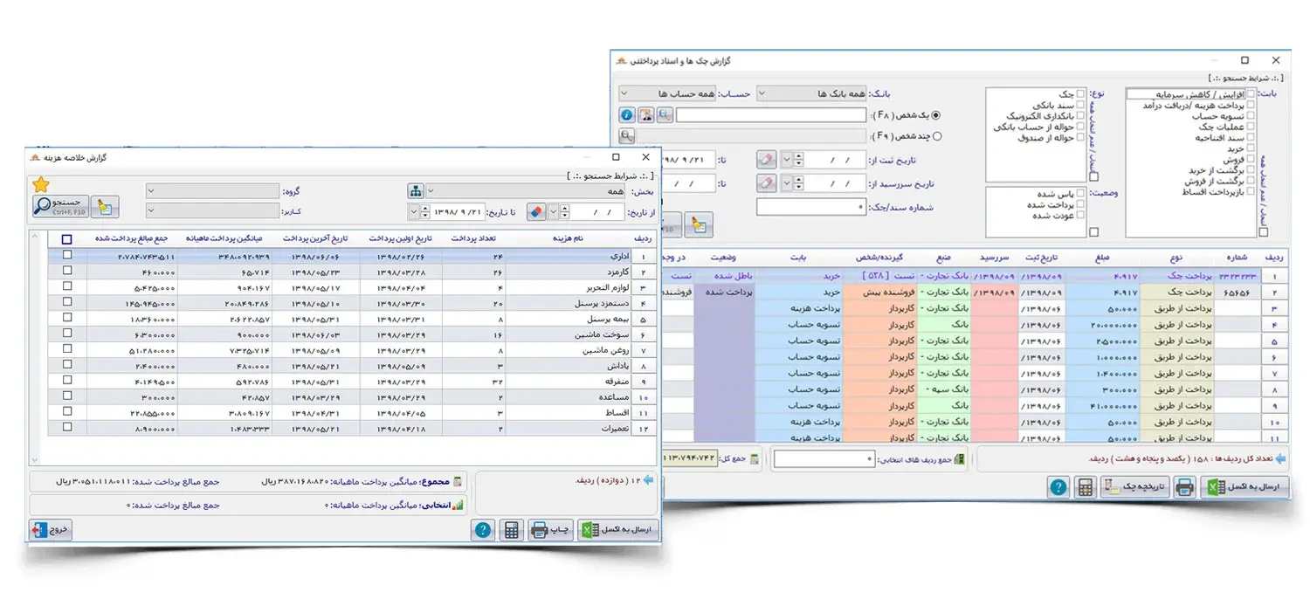Click printer icon in cheque report window
The width and height of the screenshot is (1310, 592).
pos(1183,487)
